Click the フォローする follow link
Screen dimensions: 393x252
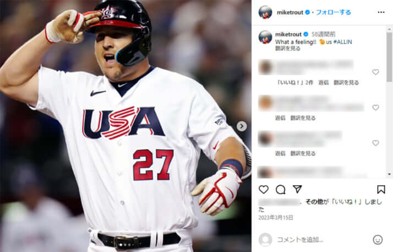tap(334, 12)
